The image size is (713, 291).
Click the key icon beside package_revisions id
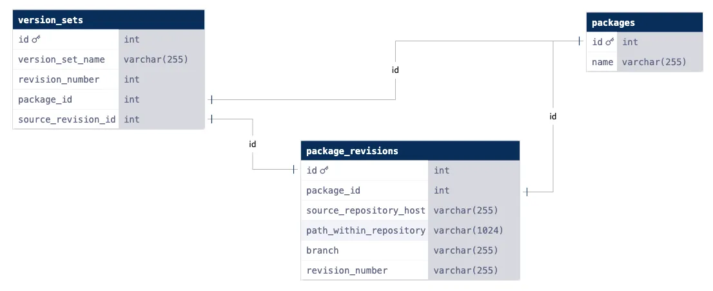coord(324,171)
